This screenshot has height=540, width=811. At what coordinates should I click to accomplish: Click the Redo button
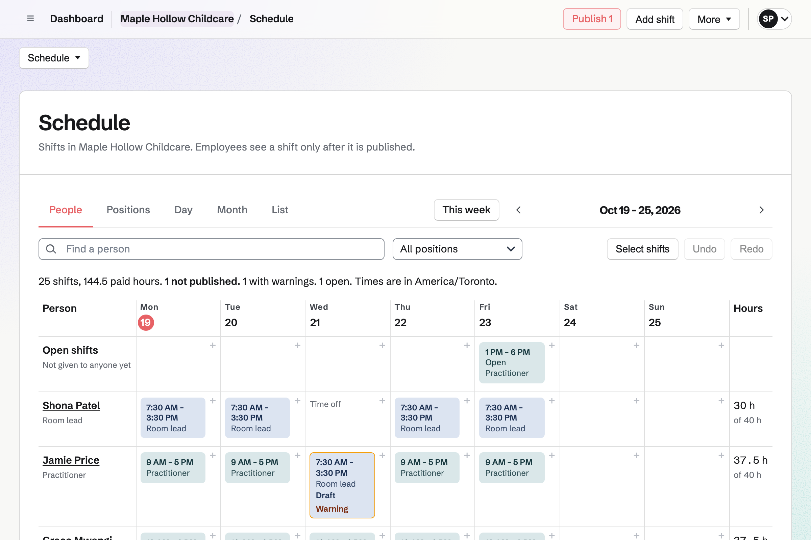point(751,249)
